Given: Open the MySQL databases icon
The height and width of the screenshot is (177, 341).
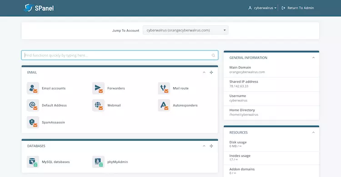Looking at the screenshot, I should 33,162.
